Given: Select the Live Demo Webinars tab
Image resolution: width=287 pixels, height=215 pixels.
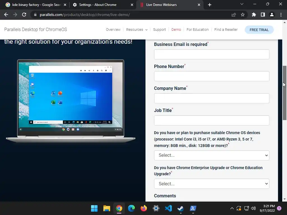Looking at the screenshot, I should click(x=169, y=5).
